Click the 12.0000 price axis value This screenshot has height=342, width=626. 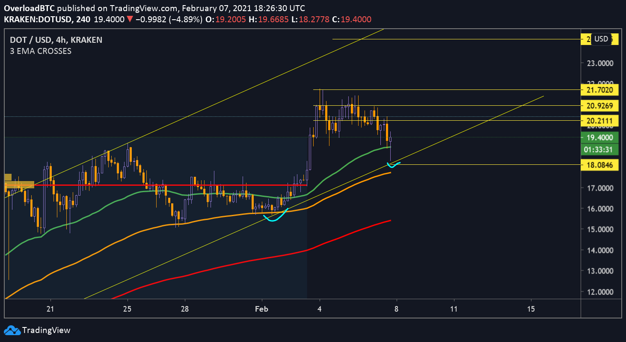click(600, 292)
